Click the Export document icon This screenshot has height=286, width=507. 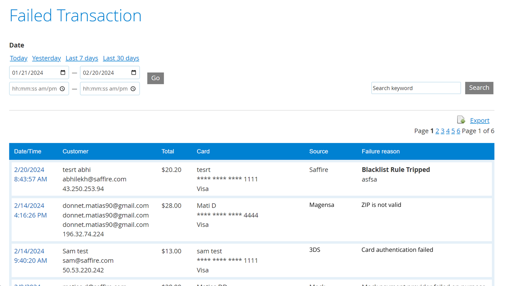point(461,120)
